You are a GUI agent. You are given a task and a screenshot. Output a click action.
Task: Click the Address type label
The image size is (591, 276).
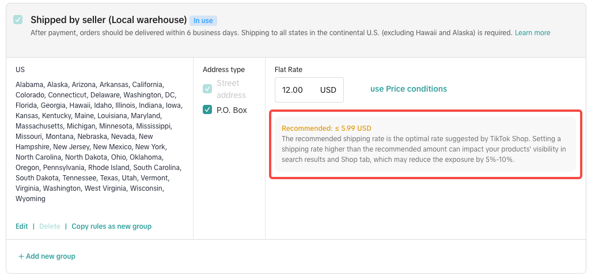click(x=223, y=70)
